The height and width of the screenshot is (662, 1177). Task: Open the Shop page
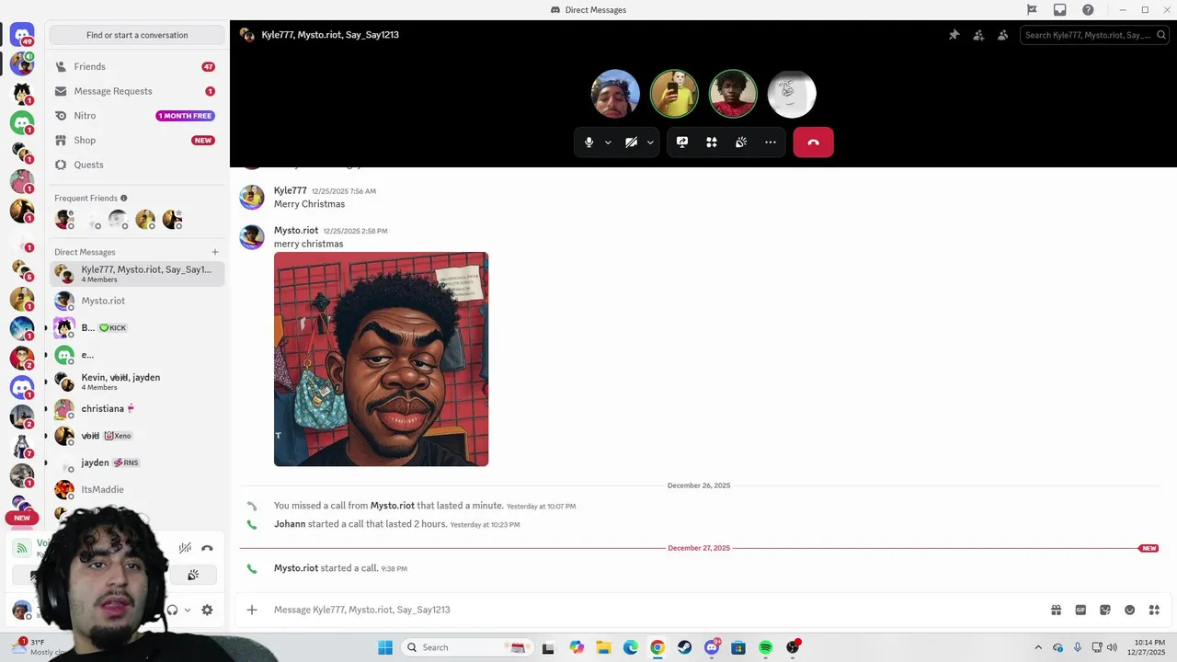(137, 141)
